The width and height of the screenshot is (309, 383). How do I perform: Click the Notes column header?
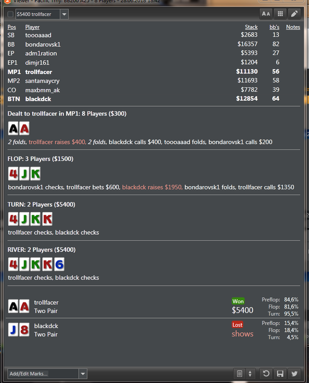293,27
